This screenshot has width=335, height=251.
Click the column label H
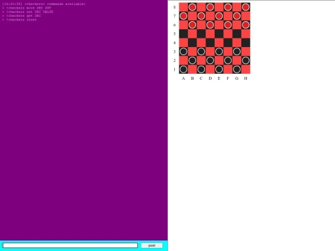(246, 78)
